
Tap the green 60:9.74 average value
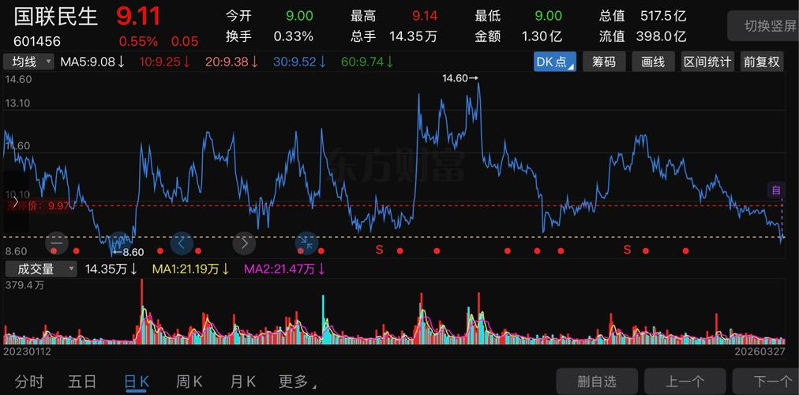[x=367, y=62]
